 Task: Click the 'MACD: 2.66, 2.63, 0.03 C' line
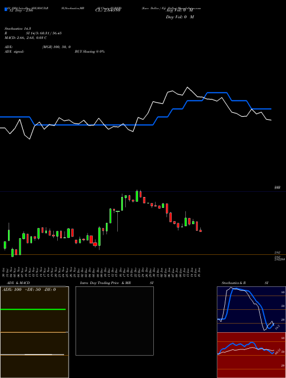point(26,38)
